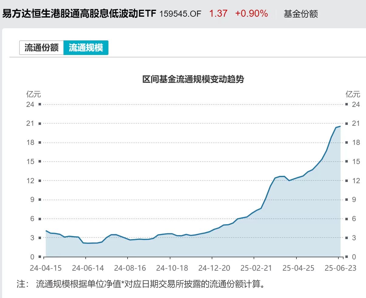Select the 流通规模 tab
Viewport: 366px width, 298px height.
click(x=86, y=48)
